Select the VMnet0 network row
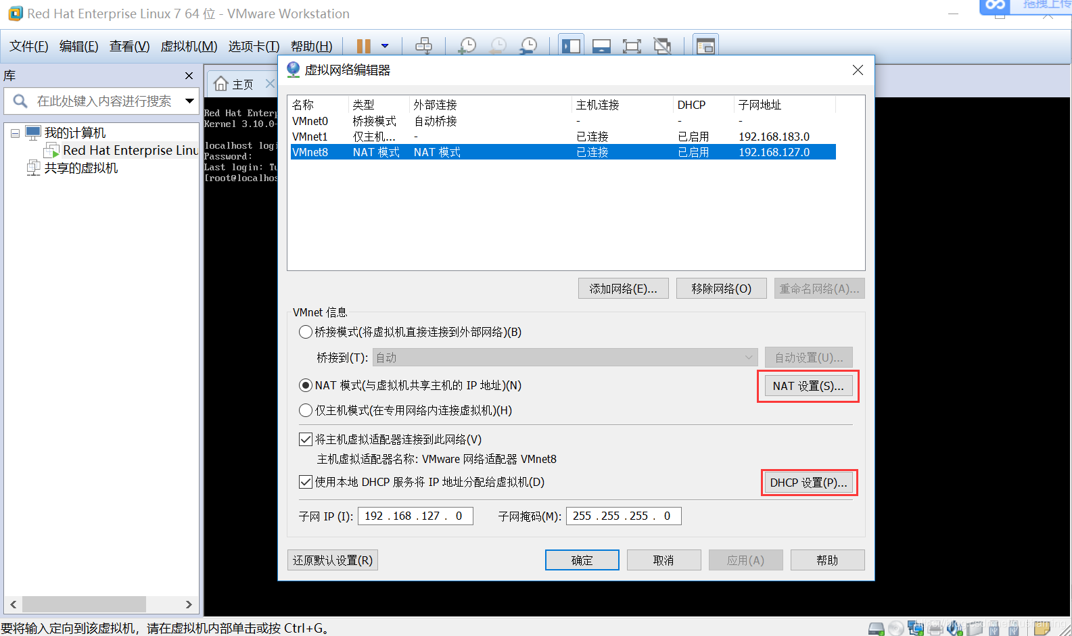The height and width of the screenshot is (636, 1072). click(x=563, y=121)
